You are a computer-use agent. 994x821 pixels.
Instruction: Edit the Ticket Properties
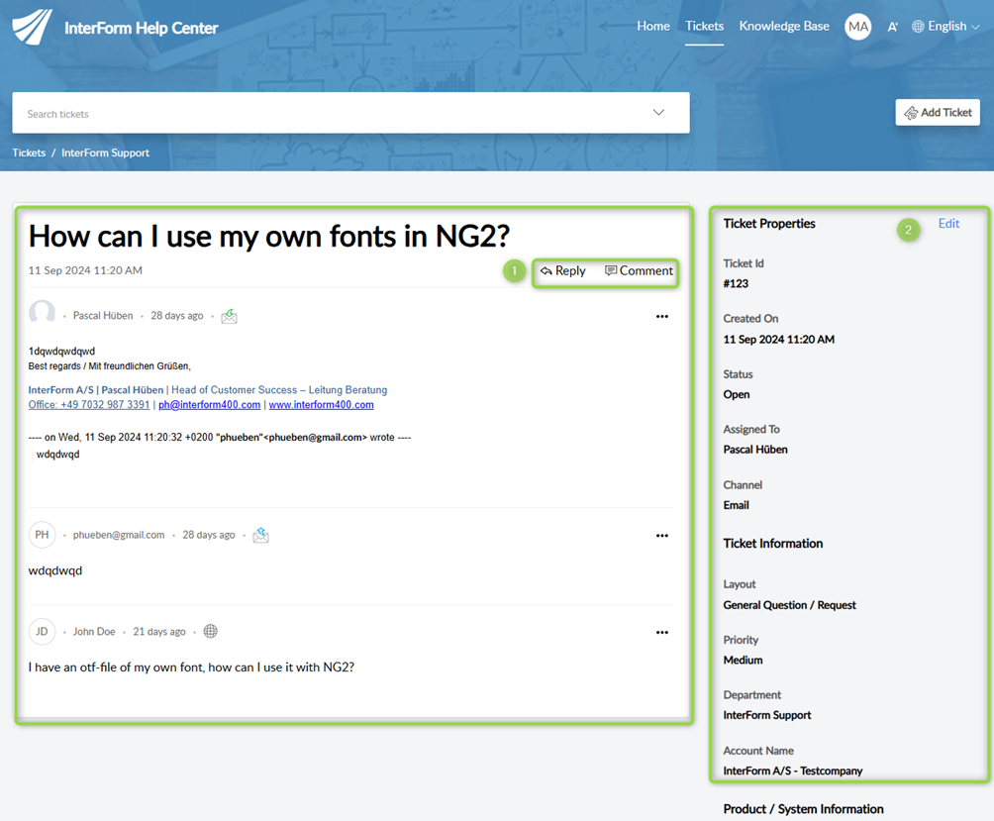pos(948,223)
